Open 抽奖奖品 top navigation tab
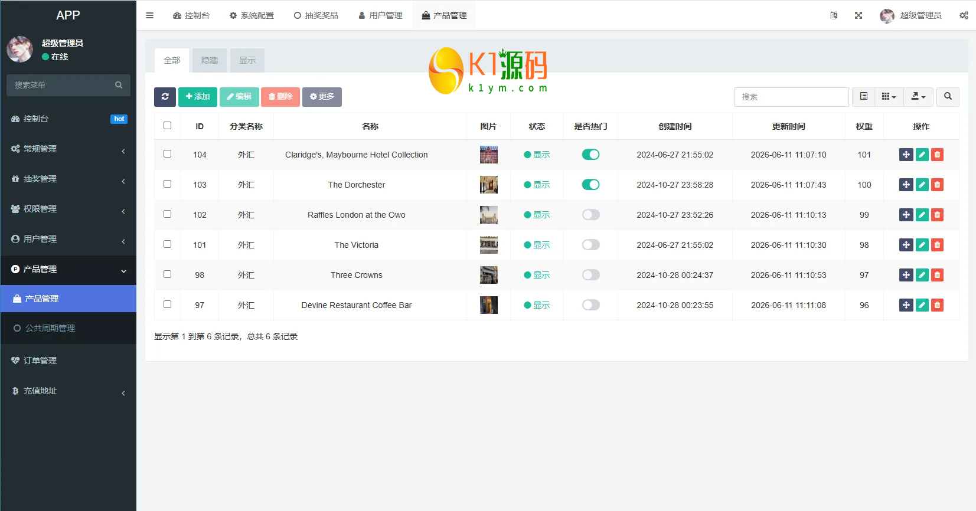Image resolution: width=976 pixels, height=511 pixels. (x=316, y=15)
